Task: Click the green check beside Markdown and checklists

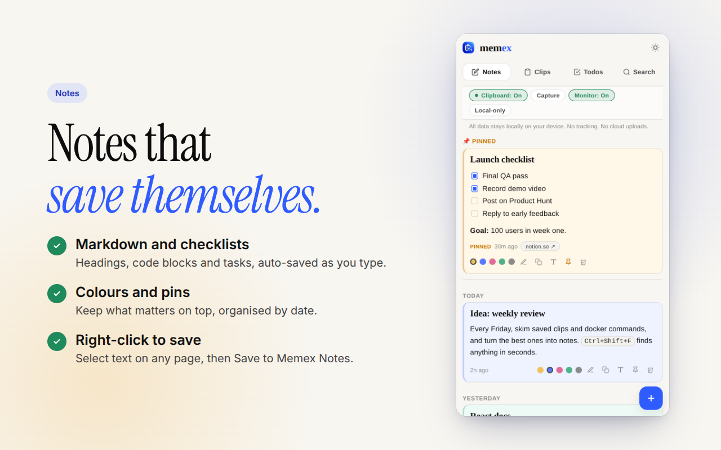Action: tap(57, 246)
